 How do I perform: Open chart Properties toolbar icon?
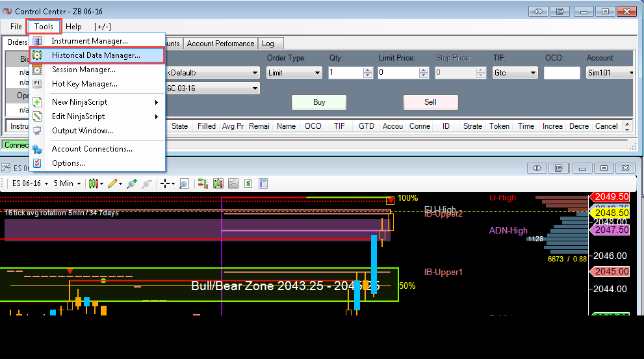point(263,183)
